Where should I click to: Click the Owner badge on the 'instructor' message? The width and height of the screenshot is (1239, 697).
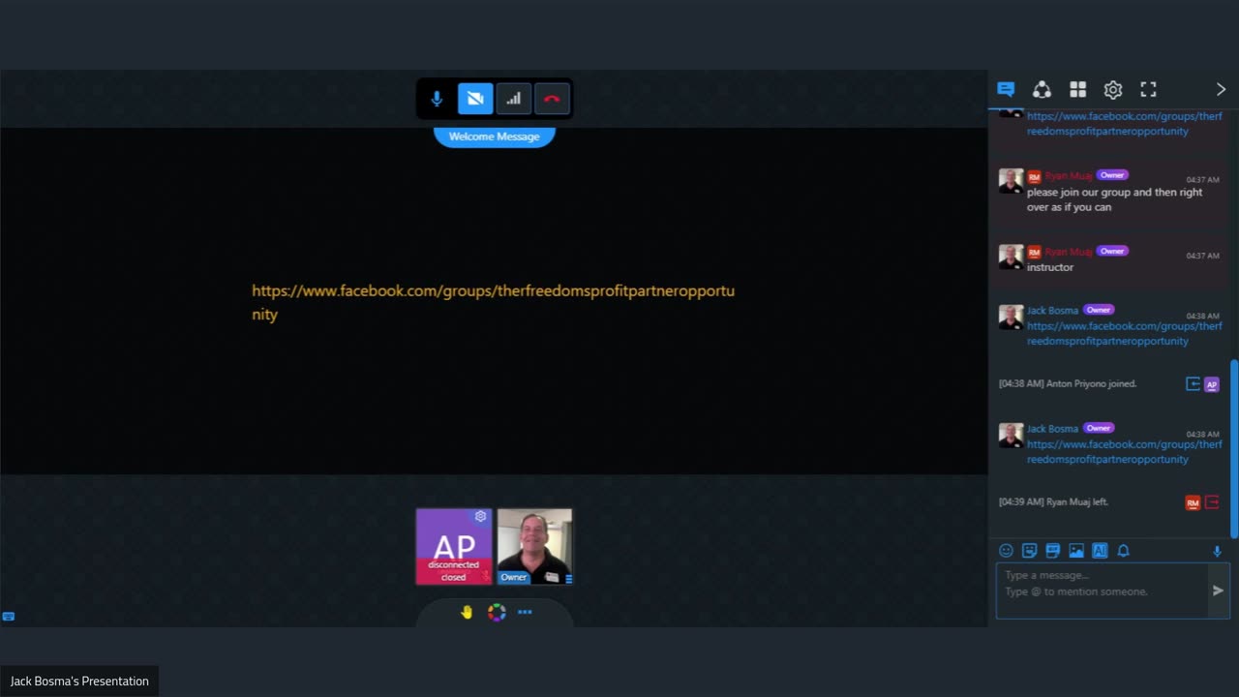(x=1112, y=252)
